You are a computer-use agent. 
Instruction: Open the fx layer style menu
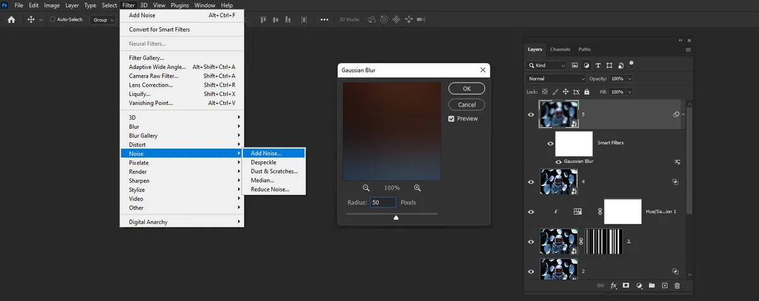click(614, 286)
